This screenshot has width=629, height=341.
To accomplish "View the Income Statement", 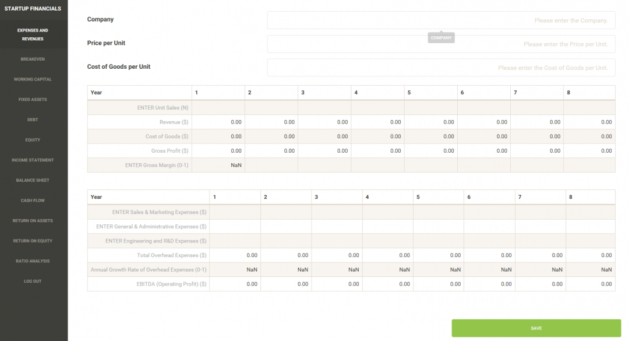I will click(33, 160).
